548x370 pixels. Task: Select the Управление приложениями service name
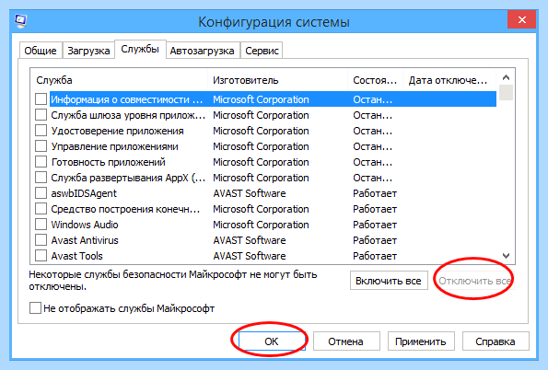[x=114, y=146]
